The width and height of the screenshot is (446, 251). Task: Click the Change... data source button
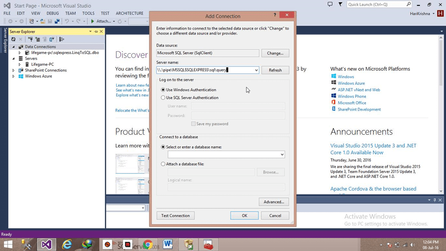click(x=275, y=53)
